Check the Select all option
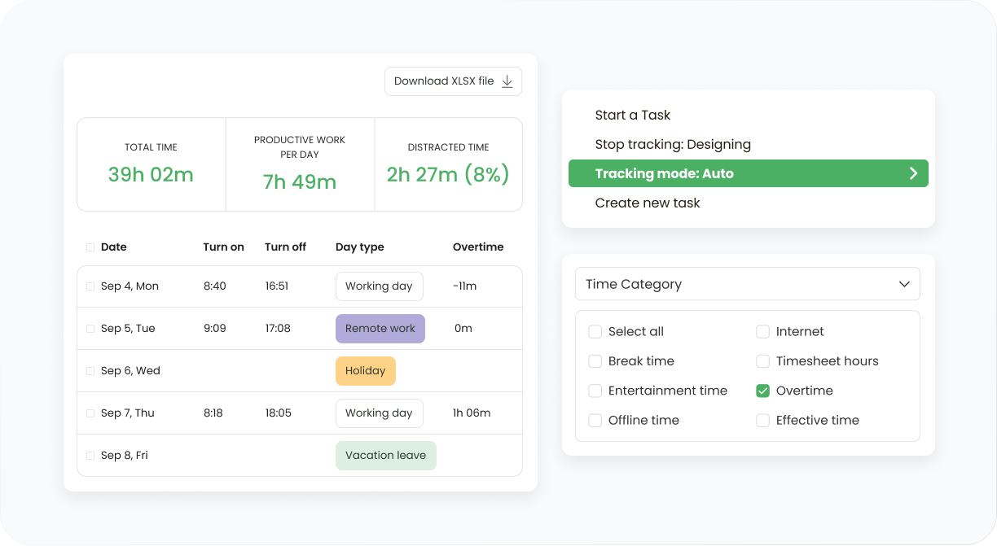This screenshot has height=546, width=997. (x=595, y=332)
